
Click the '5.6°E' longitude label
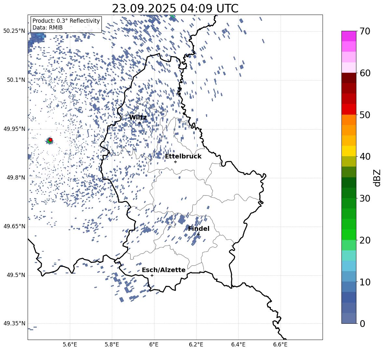pyautogui.click(x=70, y=345)
